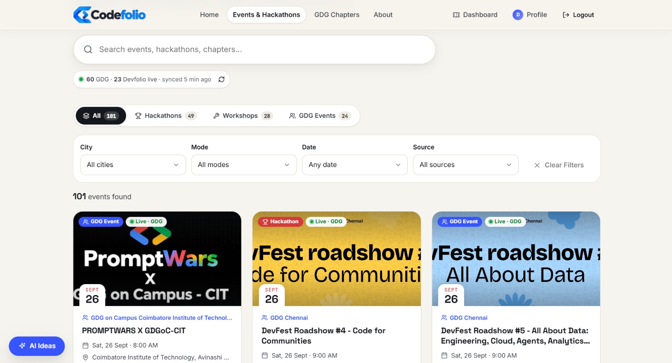Open the Dashboard link
The image size is (672, 363).
point(475,15)
